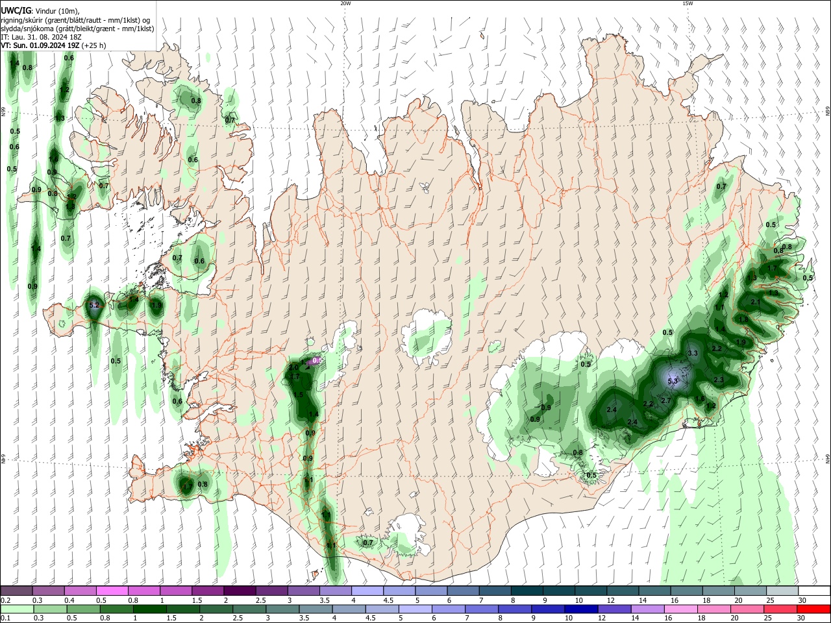Select the bright red 30 swatch, lower scale
Viewport: 831px width, 623px height.
(813, 609)
